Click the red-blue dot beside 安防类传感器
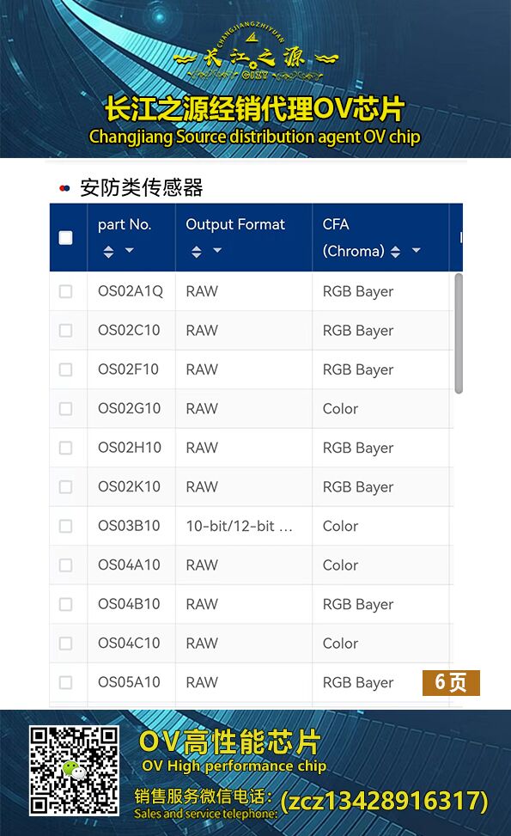The image size is (511, 836). tap(65, 188)
